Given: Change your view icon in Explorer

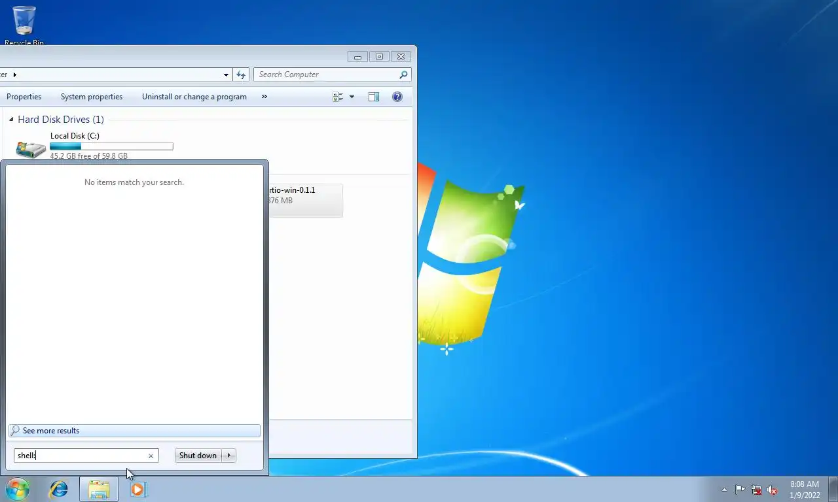Looking at the screenshot, I should pos(338,97).
